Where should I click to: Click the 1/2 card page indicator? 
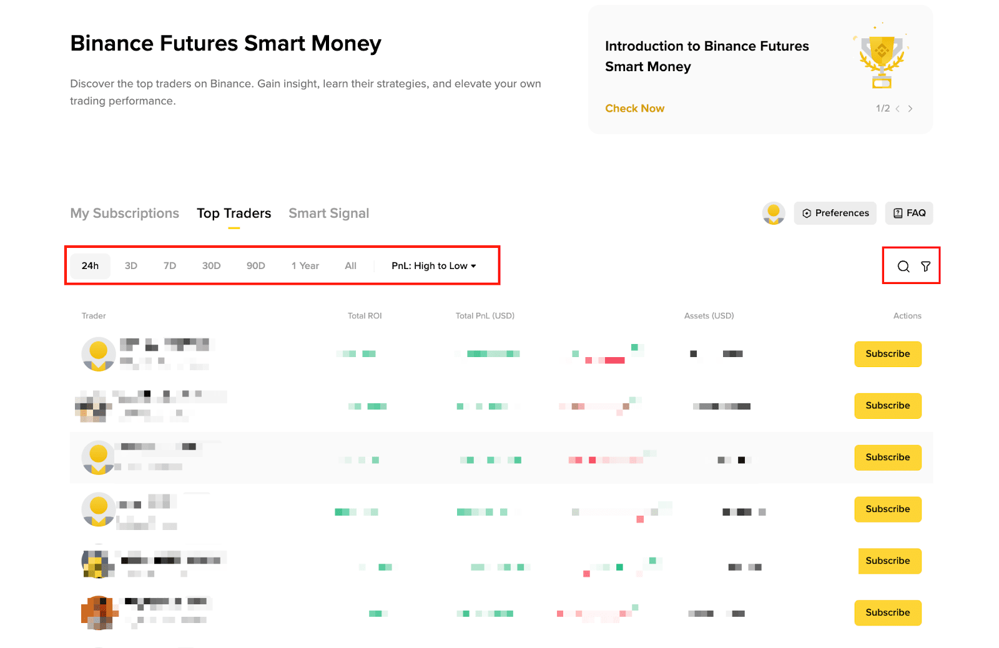click(x=883, y=109)
